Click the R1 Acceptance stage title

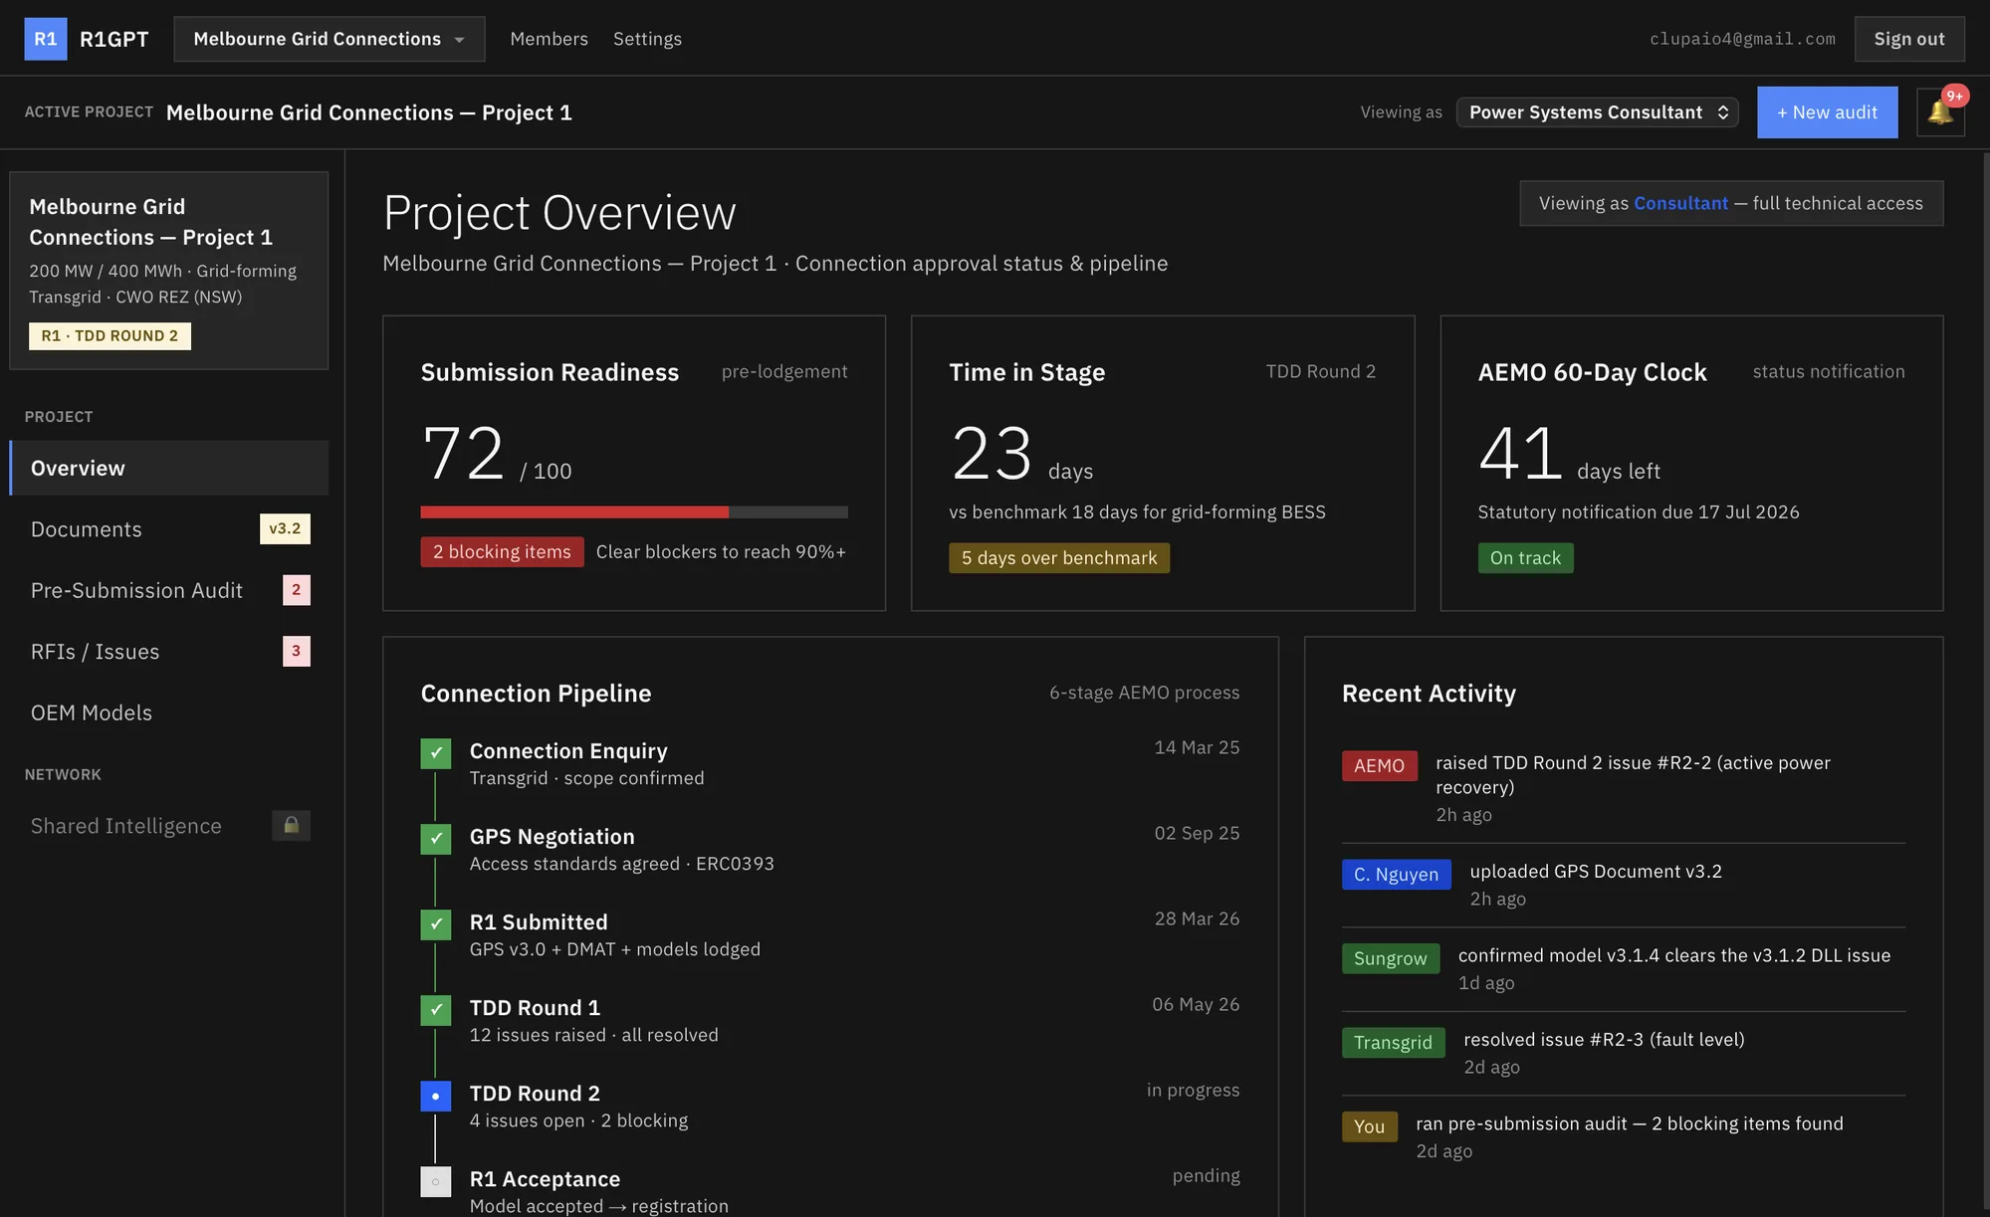546,1179
